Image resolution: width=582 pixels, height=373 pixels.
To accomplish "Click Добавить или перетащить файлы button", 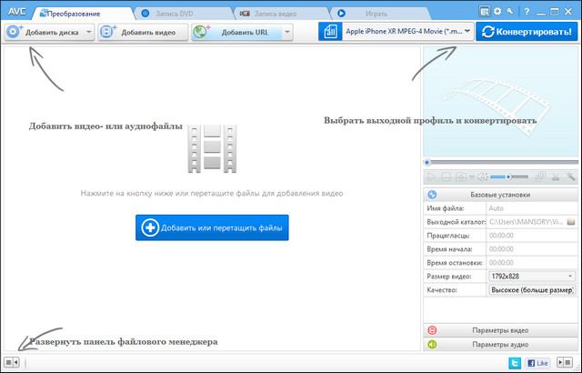I will coord(212,227).
